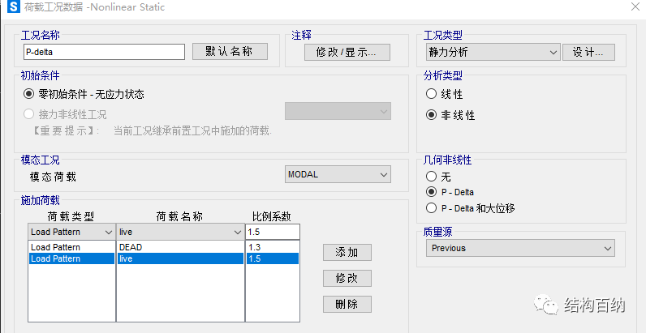Click the 设计 button

pos(588,52)
